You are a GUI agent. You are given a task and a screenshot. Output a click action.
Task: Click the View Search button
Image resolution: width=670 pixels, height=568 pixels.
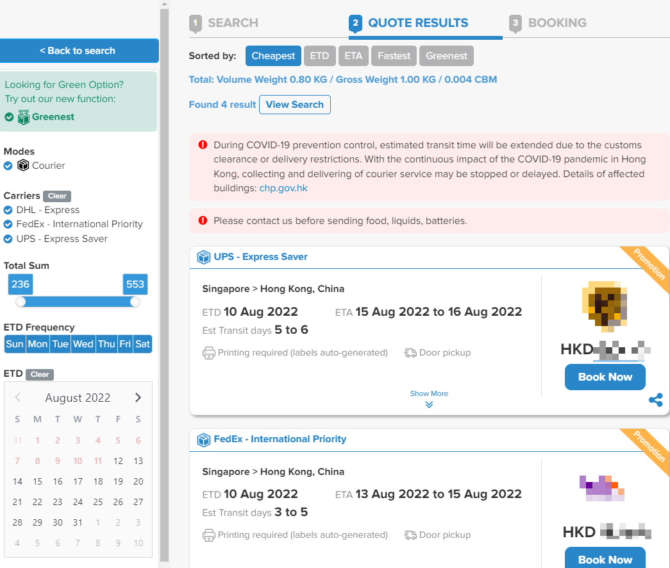pyautogui.click(x=295, y=105)
